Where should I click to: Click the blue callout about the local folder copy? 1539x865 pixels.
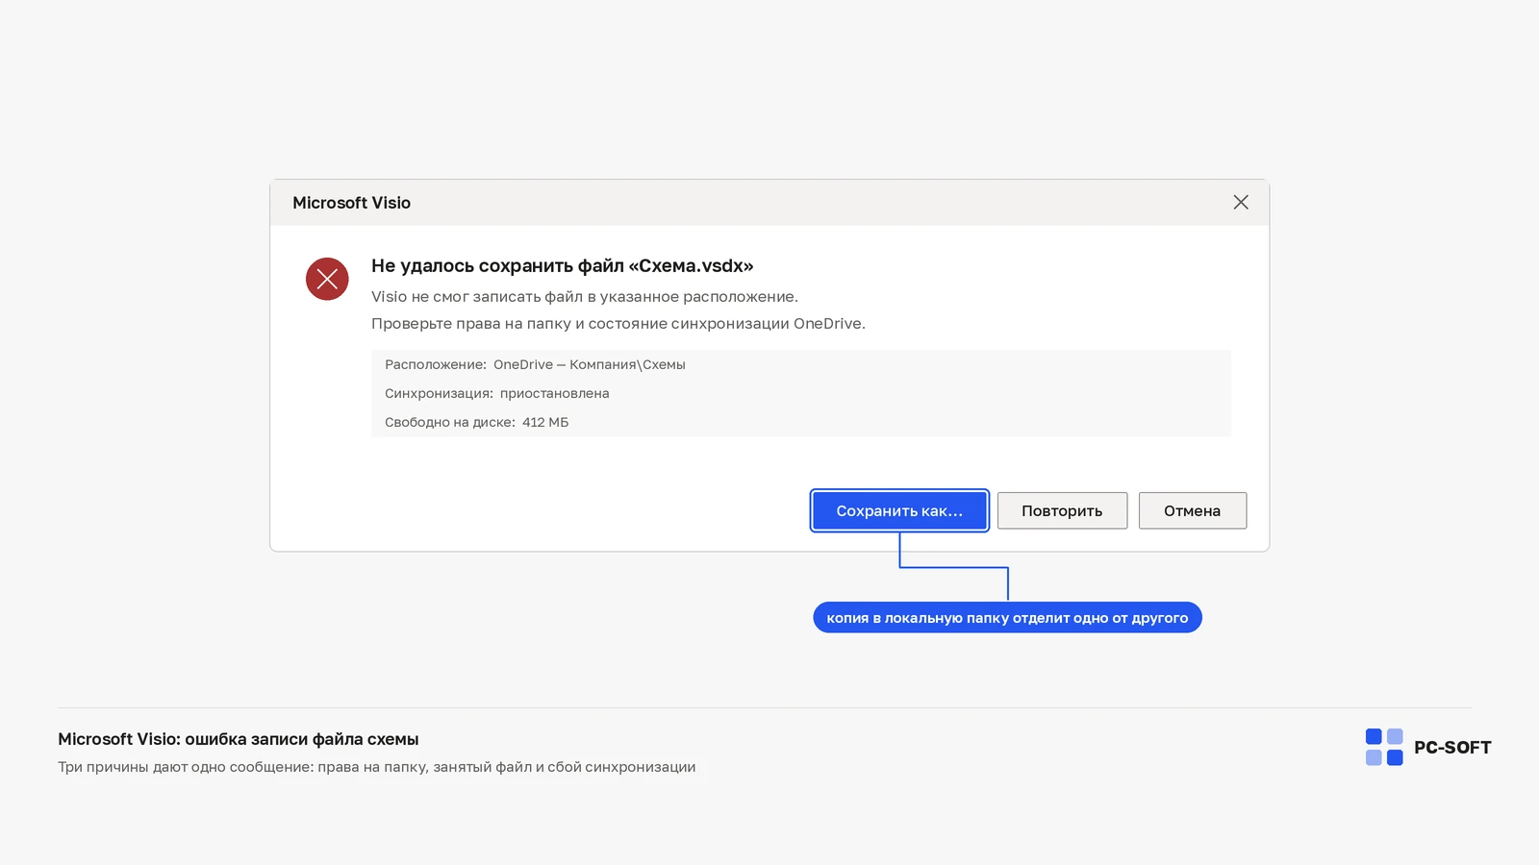[1007, 618]
